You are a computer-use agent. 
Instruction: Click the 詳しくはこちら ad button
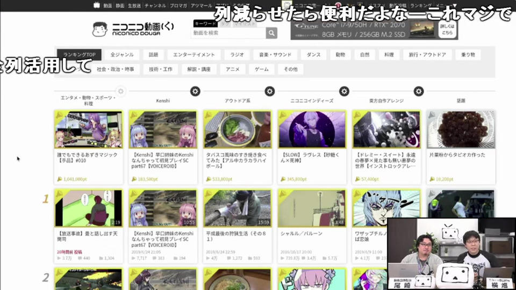point(447,29)
